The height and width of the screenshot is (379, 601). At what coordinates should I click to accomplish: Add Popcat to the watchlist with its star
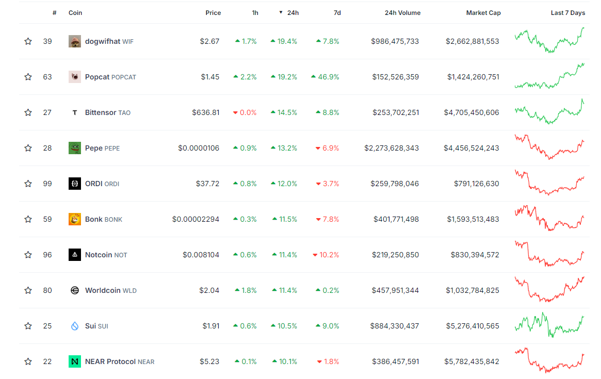[28, 77]
